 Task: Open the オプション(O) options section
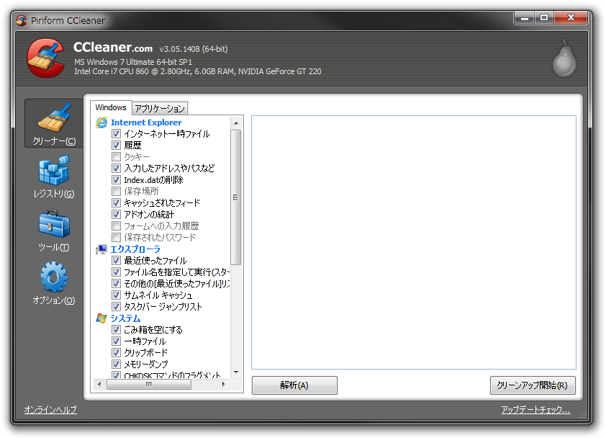pyautogui.click(x=54, y=283)
